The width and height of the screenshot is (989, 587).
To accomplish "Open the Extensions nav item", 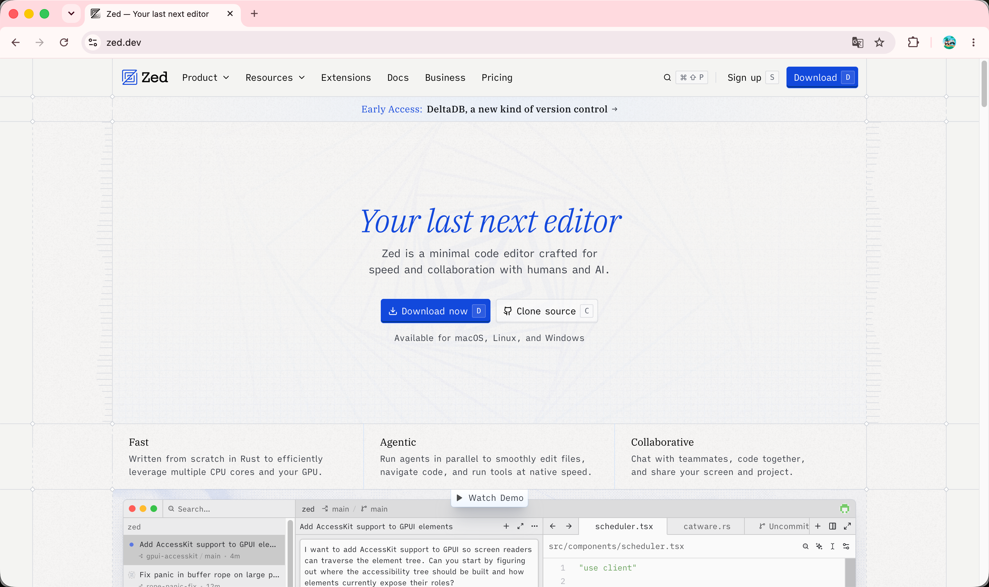I will 346,77.
